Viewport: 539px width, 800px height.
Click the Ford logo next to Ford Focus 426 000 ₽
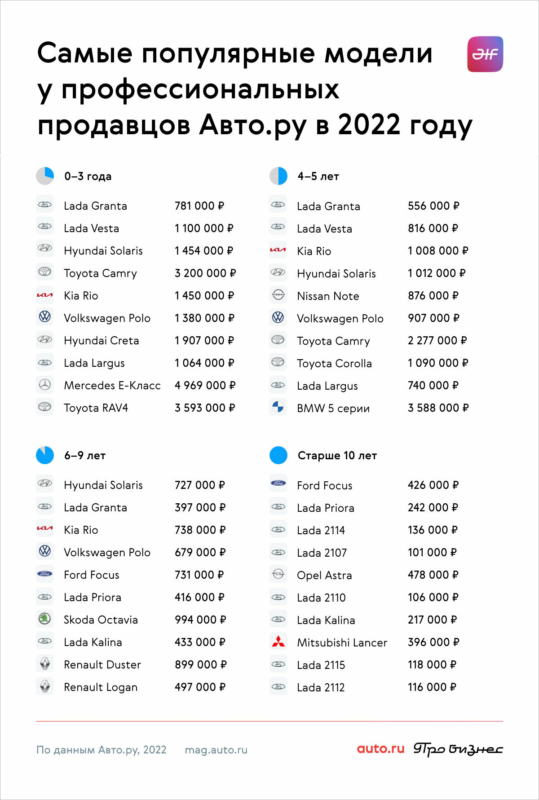point(278,484)
